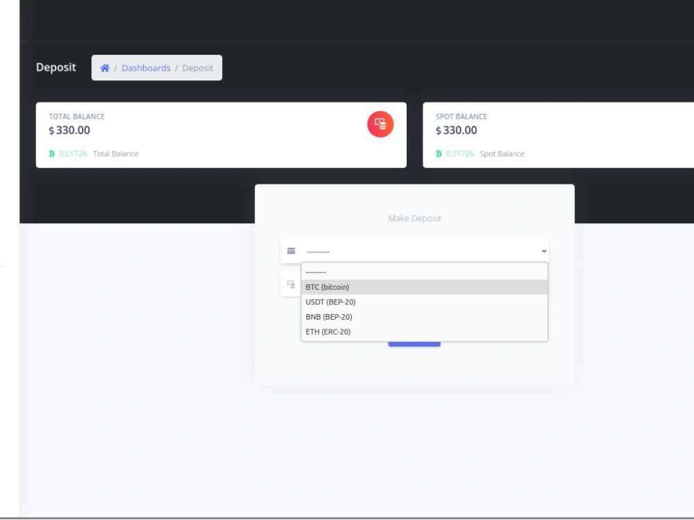Click the Deposit breadcrumb item
Image resolution: width=694 pixels, height=520 pixels.
tap(198, 68)
